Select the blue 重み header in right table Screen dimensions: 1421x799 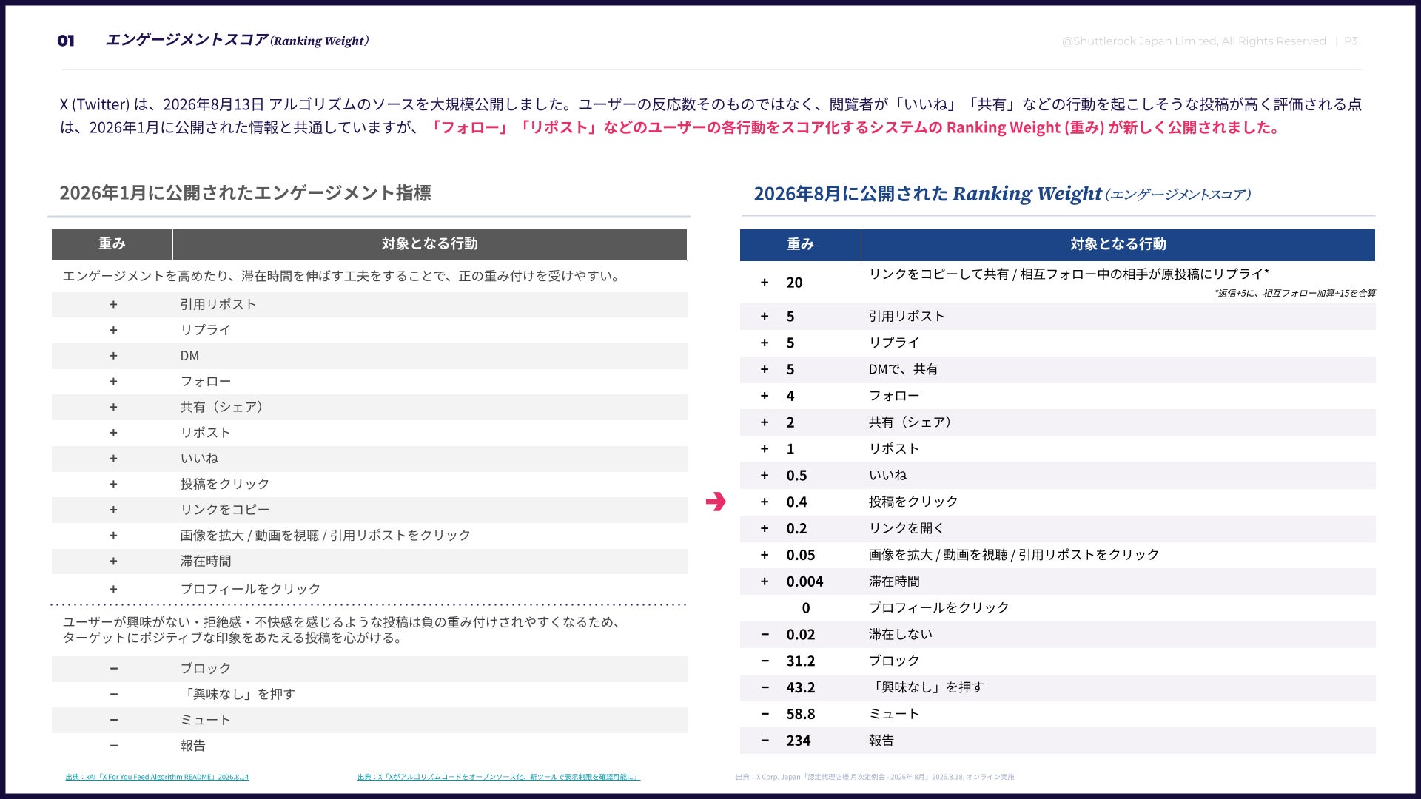800,245
